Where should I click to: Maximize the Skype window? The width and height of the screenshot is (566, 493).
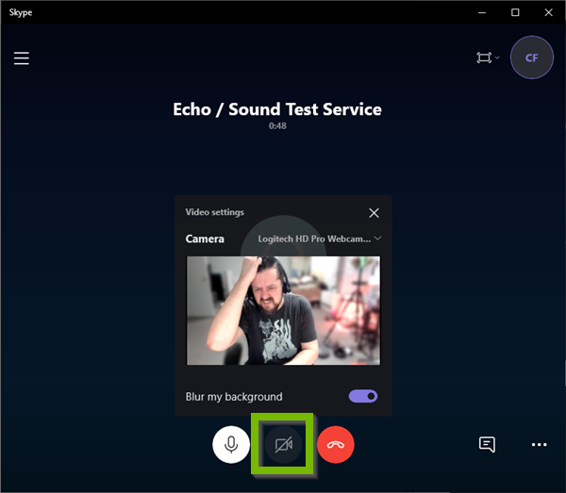point(515,12)
